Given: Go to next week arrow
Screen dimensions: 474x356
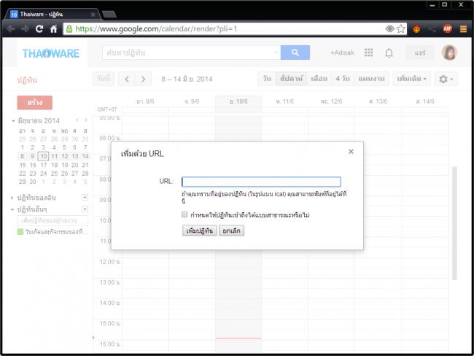Looking at the screenshot, I should coord(143,80).
